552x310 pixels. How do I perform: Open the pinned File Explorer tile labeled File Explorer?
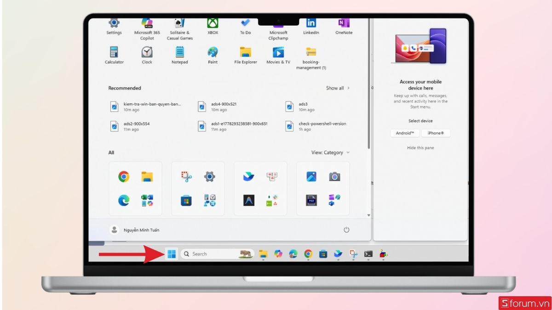coord(246,56)
